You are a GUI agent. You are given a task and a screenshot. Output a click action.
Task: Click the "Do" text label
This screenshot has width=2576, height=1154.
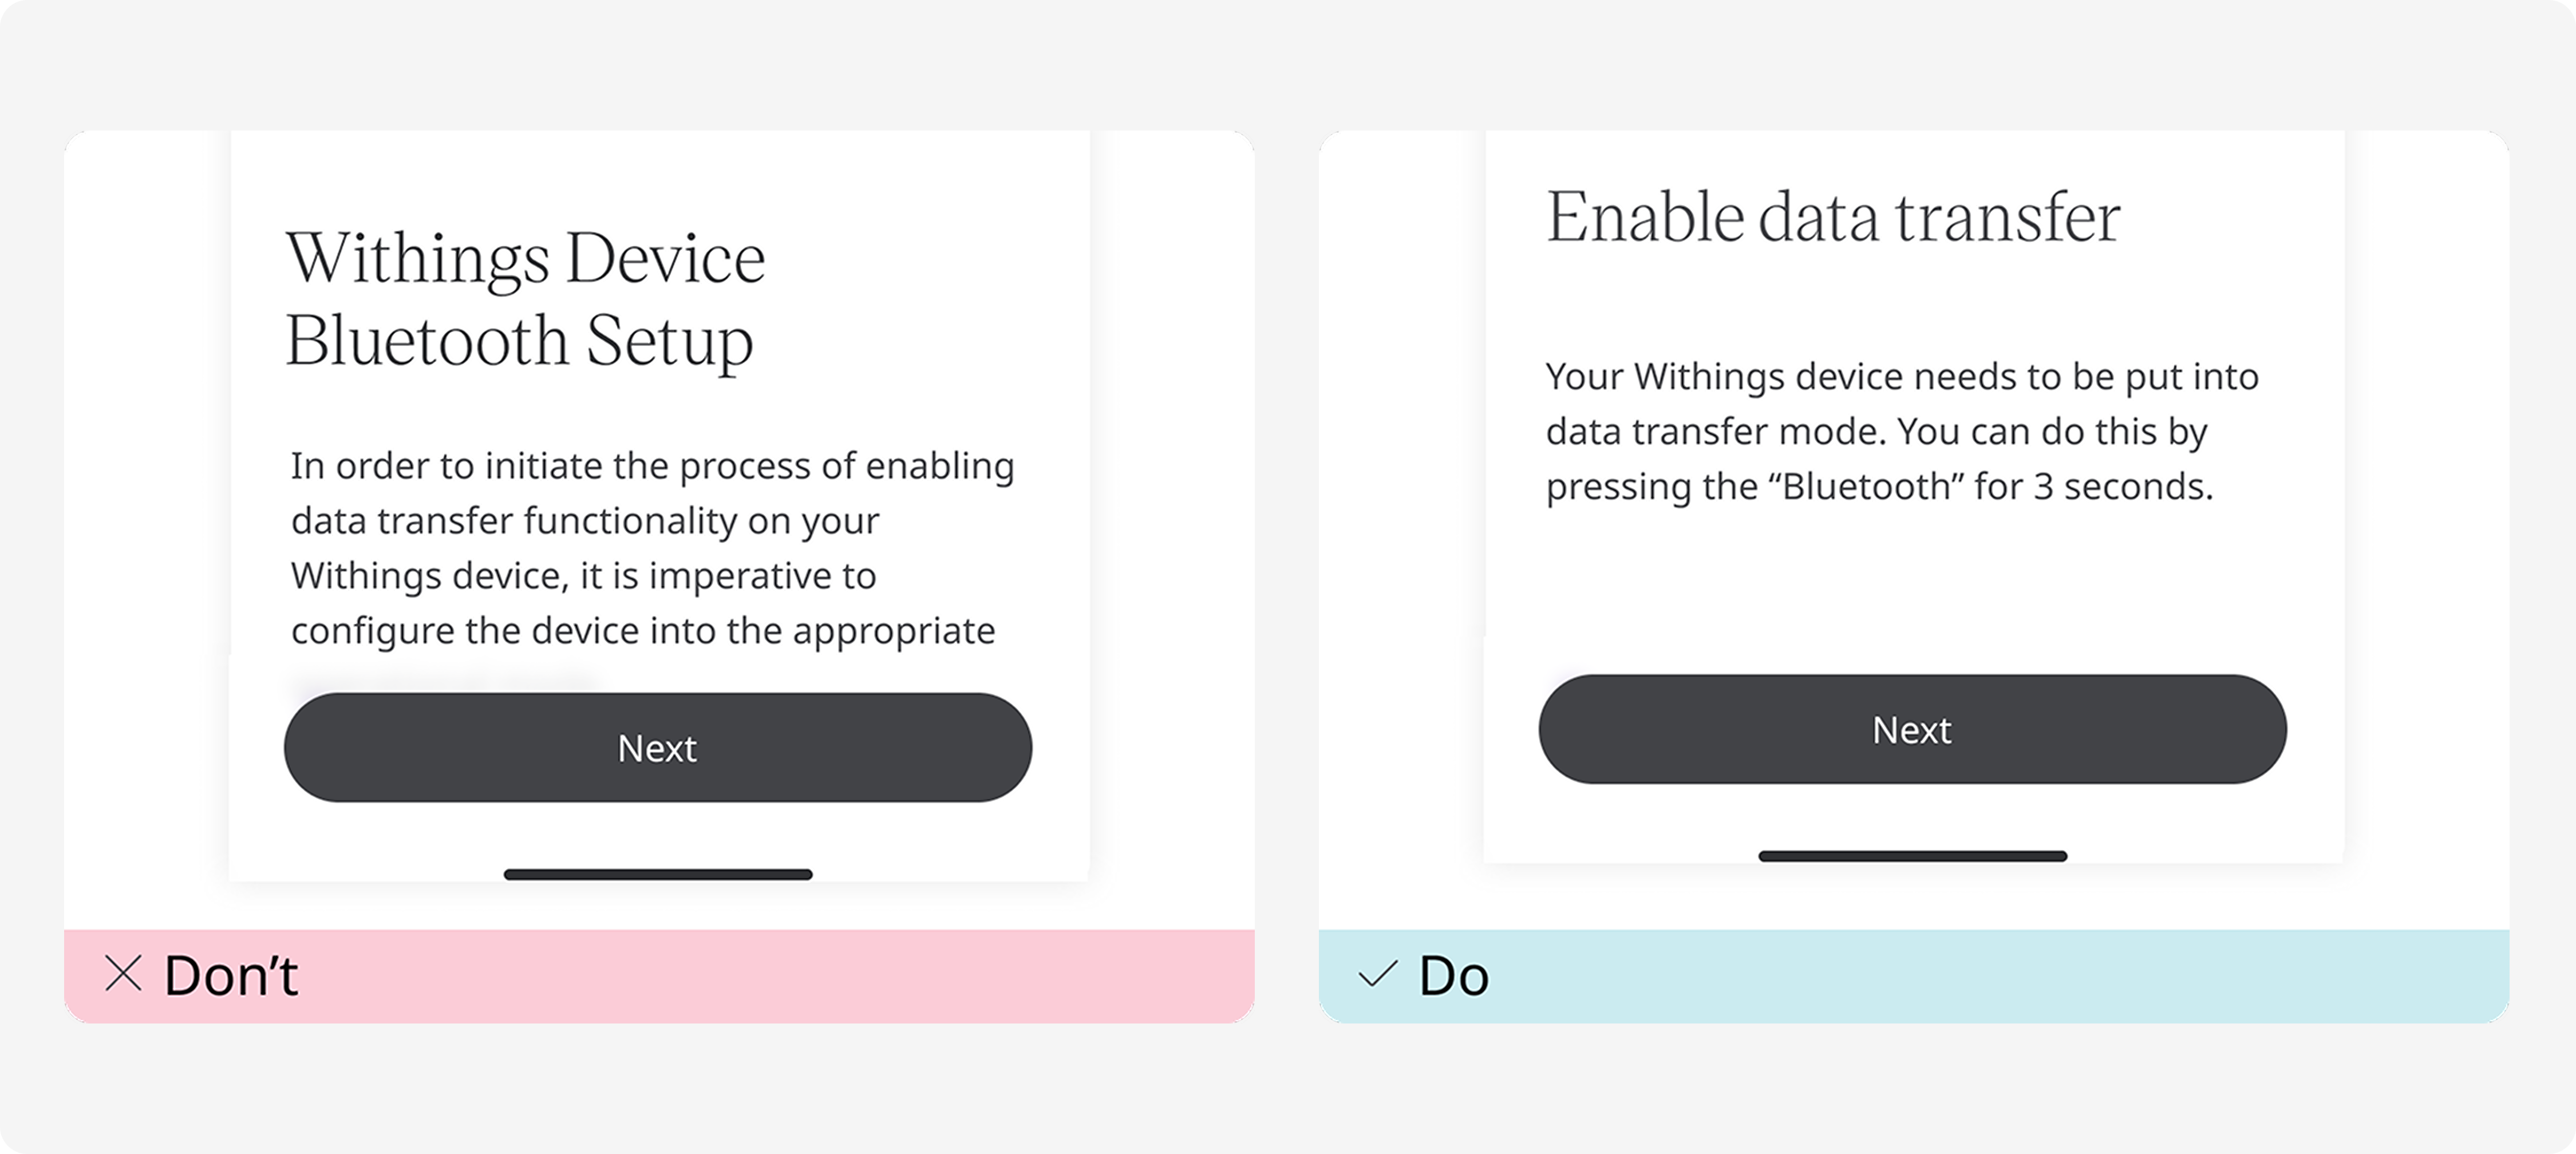(x=1454, y=976)
